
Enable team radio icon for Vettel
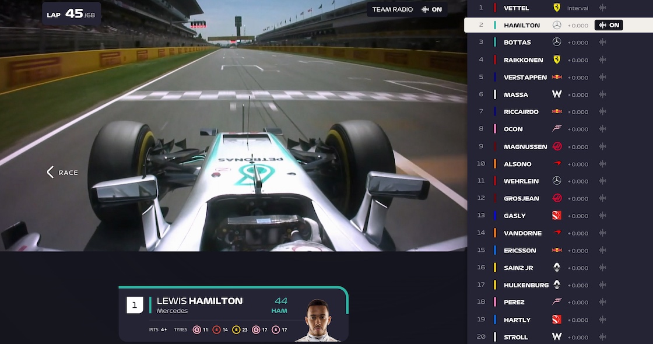click(603, 8)
